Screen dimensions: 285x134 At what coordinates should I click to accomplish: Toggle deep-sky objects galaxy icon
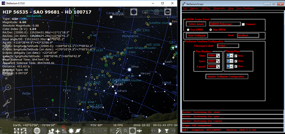[71, 130]
